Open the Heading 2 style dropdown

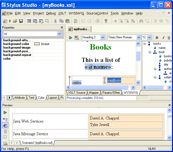pyautogui.click(x=102, y=38)
